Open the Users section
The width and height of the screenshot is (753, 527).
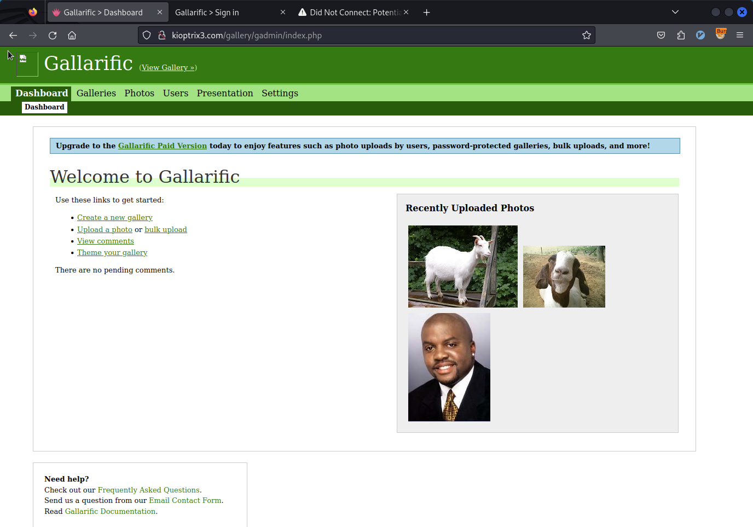pyautogui.click(x=175, y=93)
